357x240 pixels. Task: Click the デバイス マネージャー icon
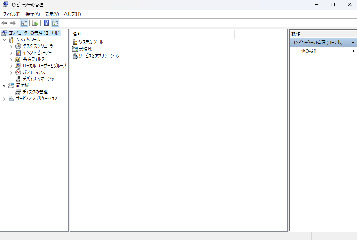[x=18, y=79]
